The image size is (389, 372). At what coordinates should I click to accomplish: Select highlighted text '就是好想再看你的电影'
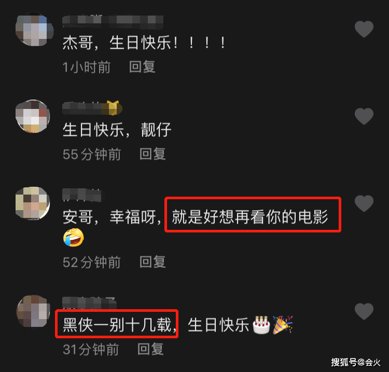click(250, 217)
